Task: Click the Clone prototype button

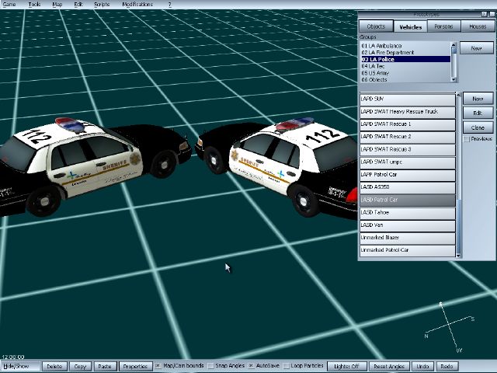Action: (478, 127)
